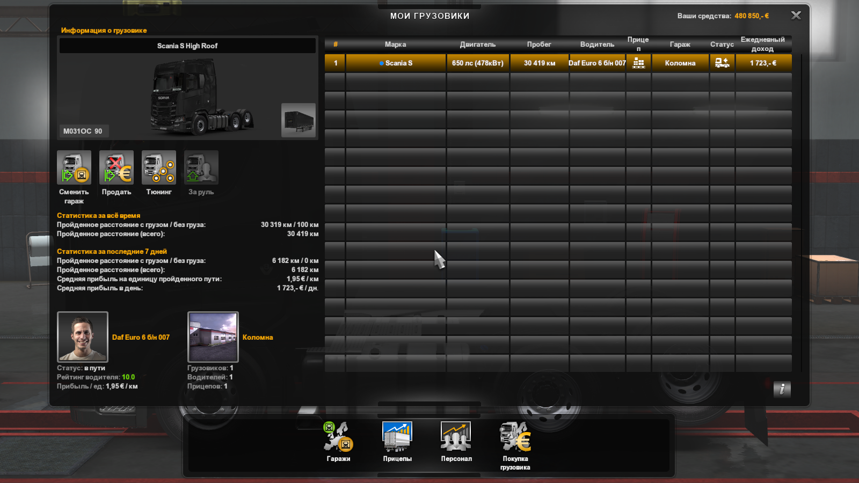Click the Статистика за всё время heading
This screenshot has height=483, width=859.
(x=99, y=216)
